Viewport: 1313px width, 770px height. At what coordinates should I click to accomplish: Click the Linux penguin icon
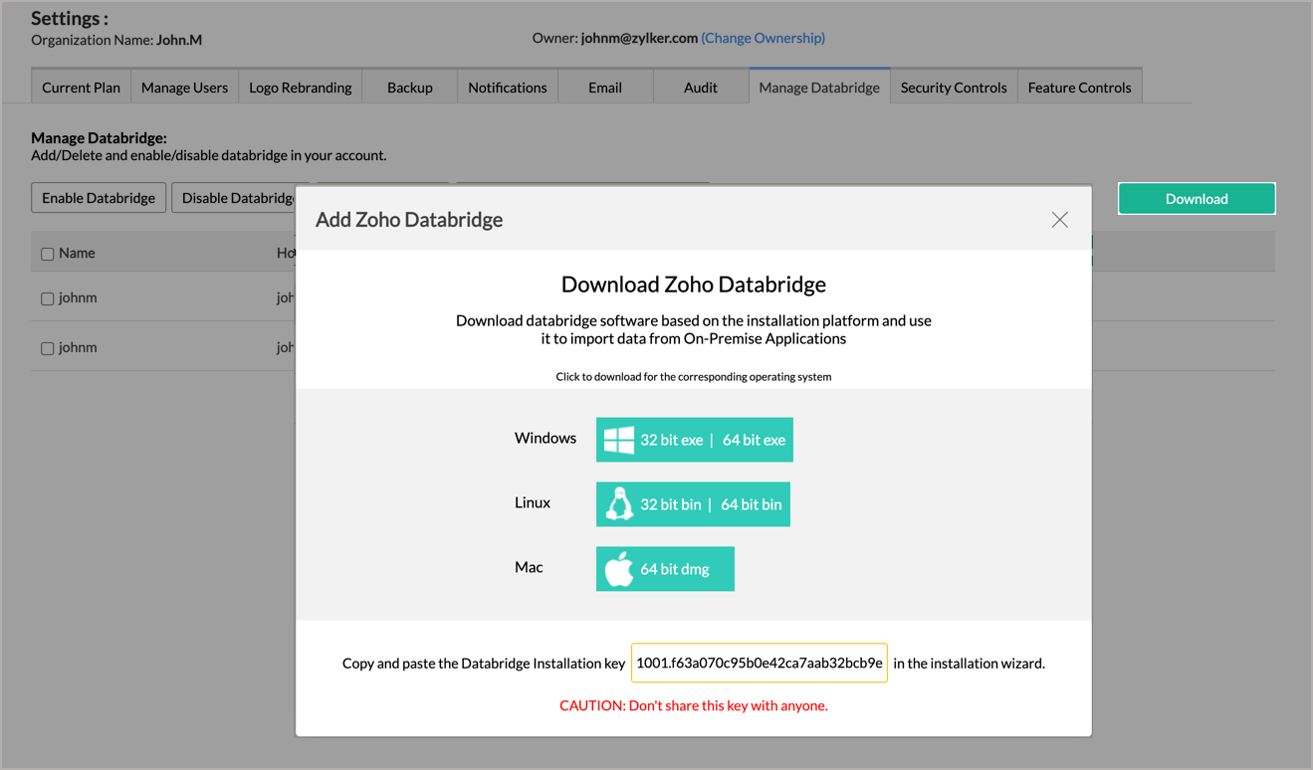(619, 504)
